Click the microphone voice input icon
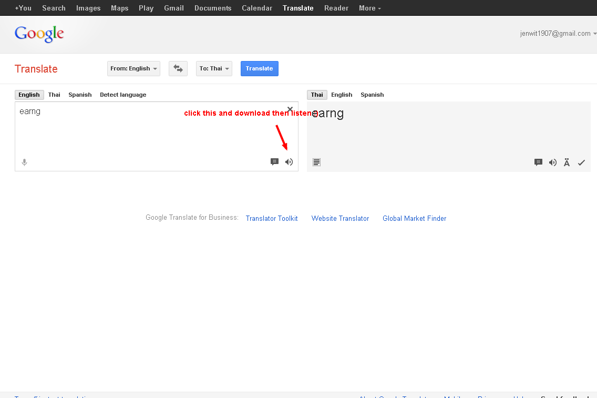The image size is (597, 398). click(24, 162)
